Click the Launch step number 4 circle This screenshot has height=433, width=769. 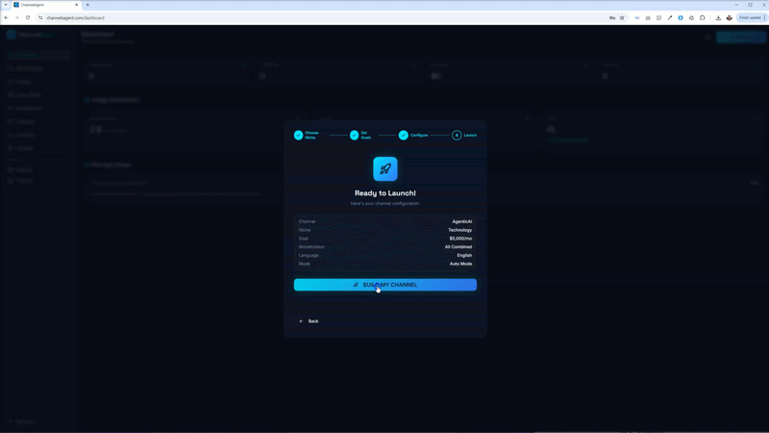(457, 136)
